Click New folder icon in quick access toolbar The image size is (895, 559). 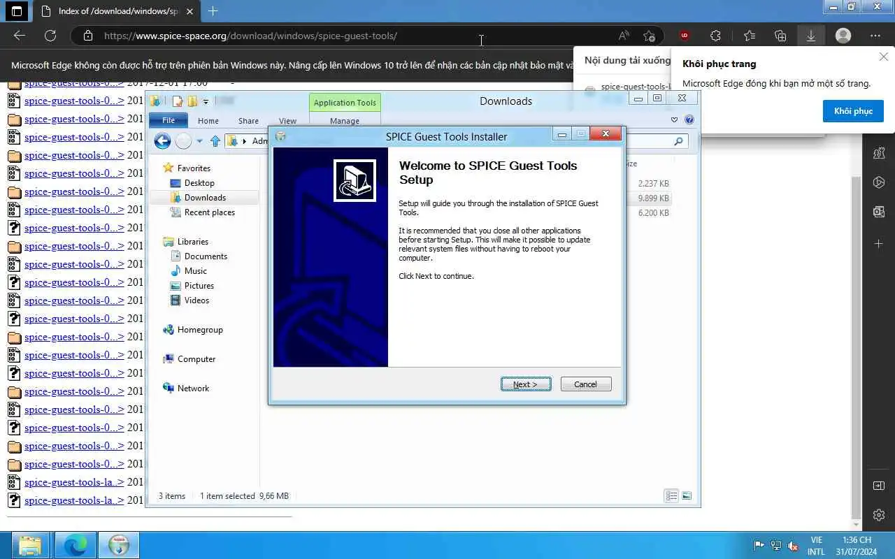click(192, 101)
